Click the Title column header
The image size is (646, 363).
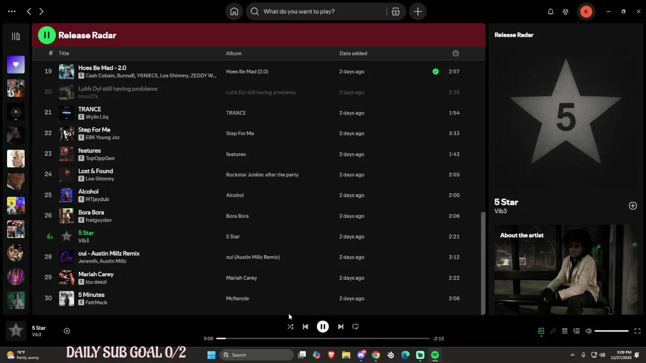pyautogui.click(x=64, y=53)
